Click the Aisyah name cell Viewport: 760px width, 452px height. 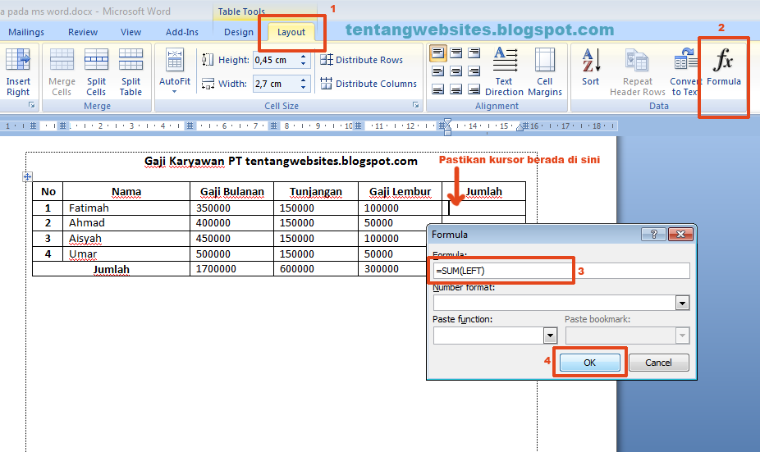pos(126,239)
